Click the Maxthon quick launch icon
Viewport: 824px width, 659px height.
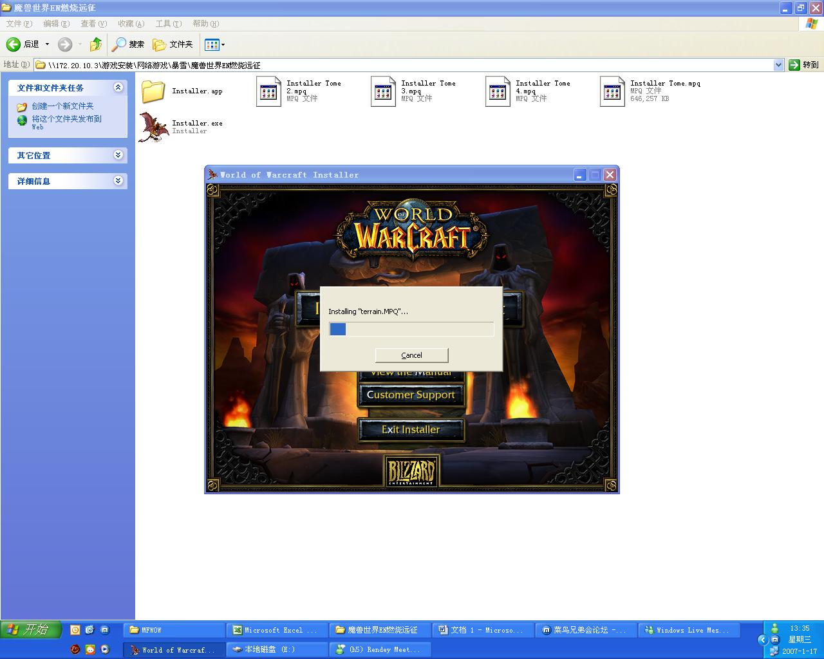[105, 630]
